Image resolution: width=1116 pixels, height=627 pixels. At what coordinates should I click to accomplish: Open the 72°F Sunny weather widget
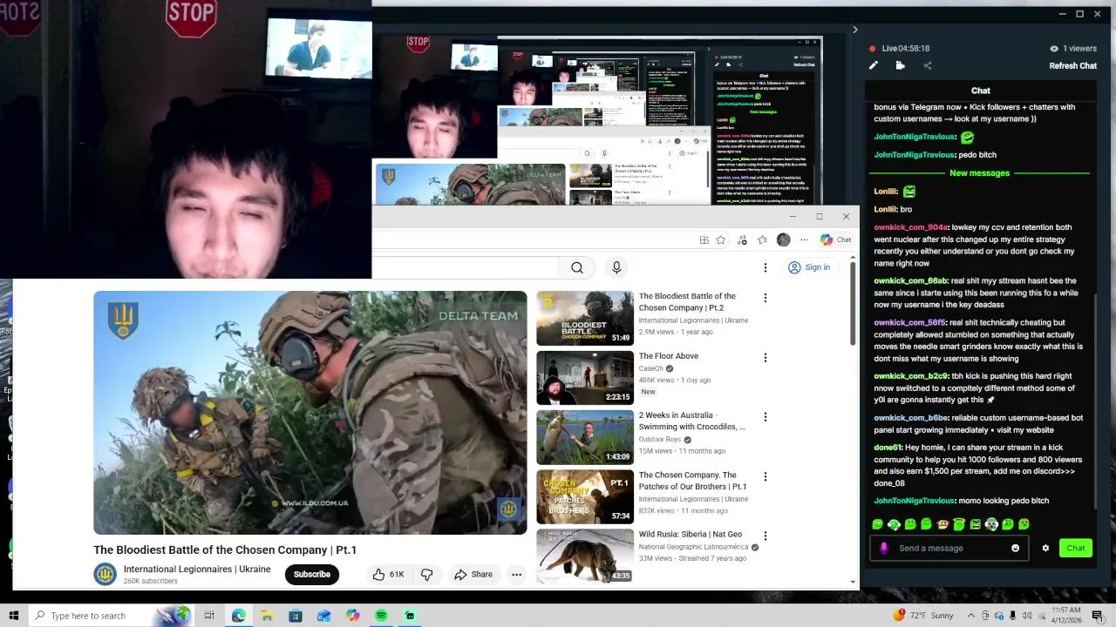tap(922, 616)
